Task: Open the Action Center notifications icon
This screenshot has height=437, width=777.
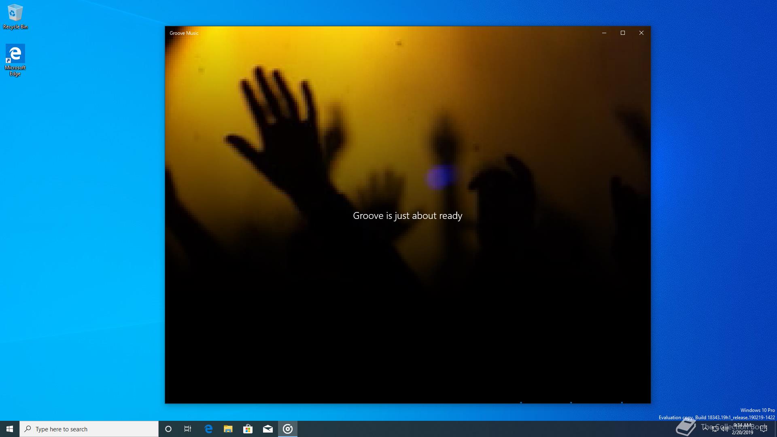Action: point(764,429)
